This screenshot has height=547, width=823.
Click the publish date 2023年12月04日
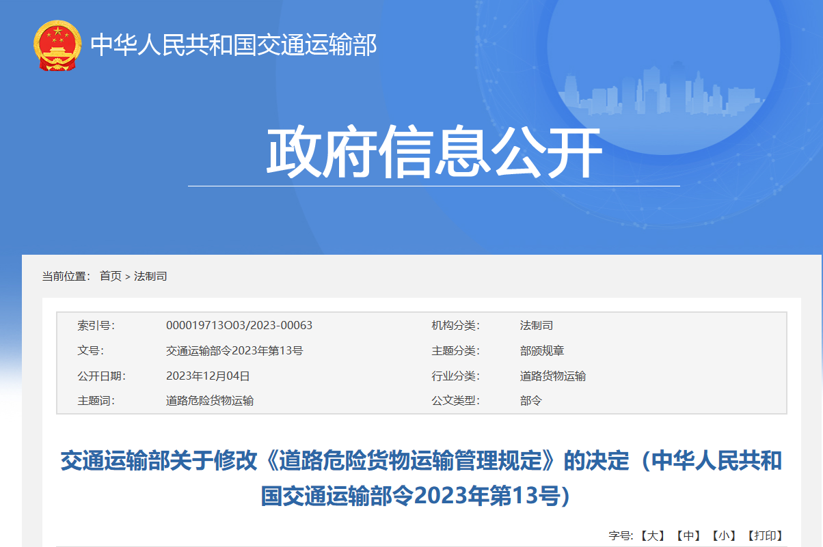[208, 376]
